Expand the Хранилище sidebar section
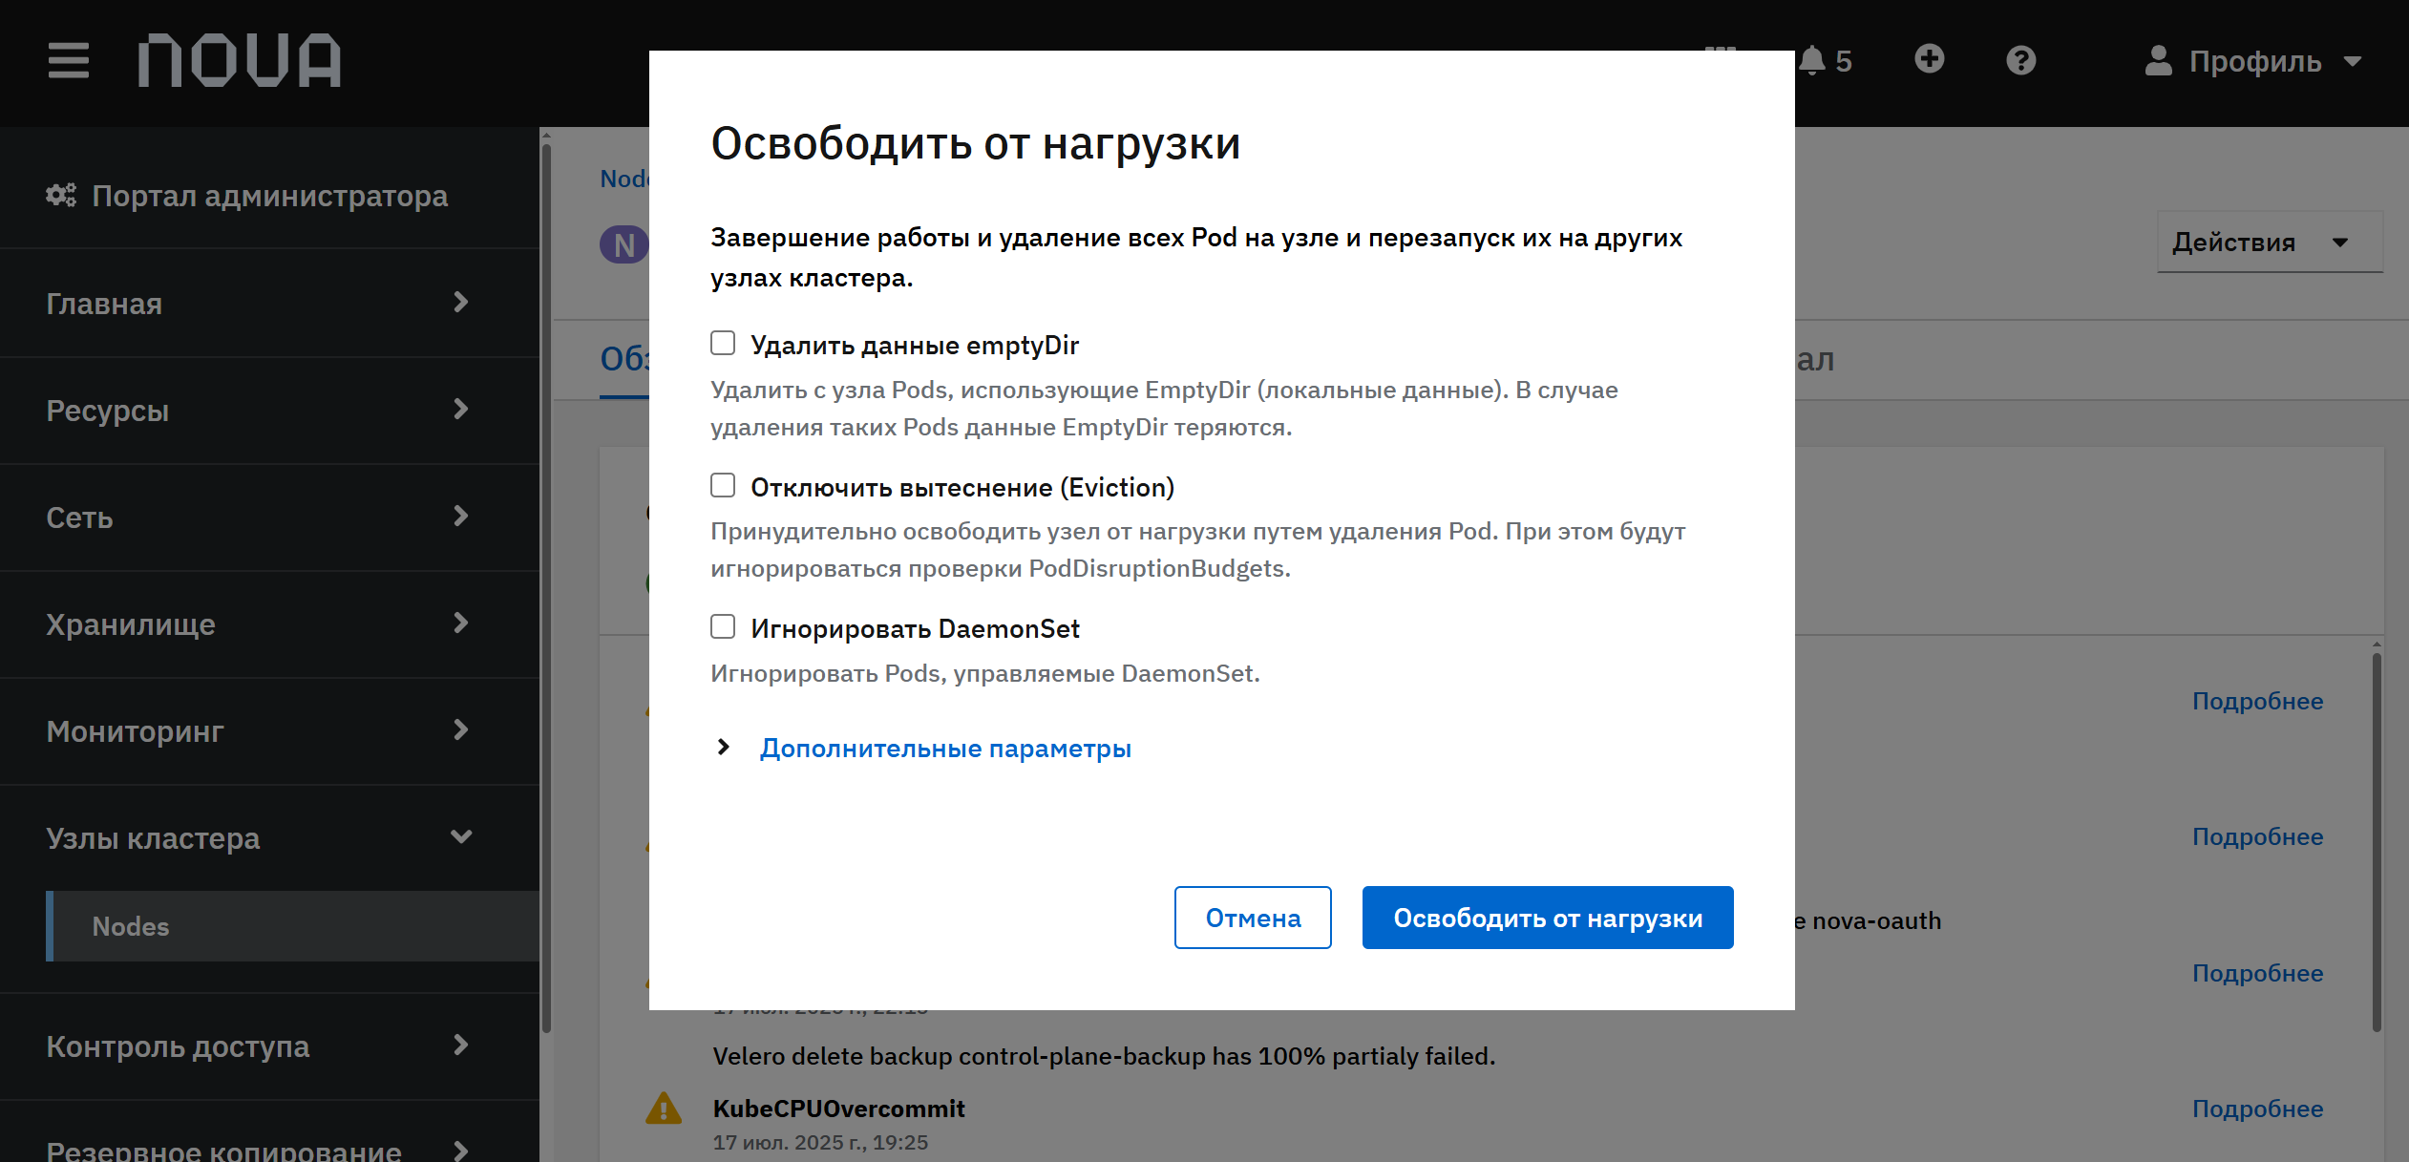Image resolution: width=2409 pixels, height=1162 pixels. 269,623
